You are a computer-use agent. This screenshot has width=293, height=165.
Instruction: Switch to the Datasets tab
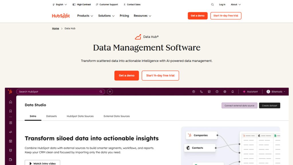pyautogui.click(x=52, y=116)
